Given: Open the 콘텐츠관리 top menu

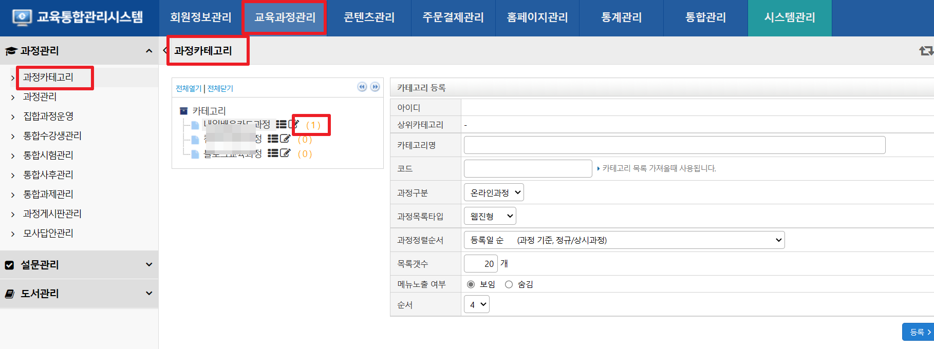Looking at the screenshot, I should [x=369, y=17].
